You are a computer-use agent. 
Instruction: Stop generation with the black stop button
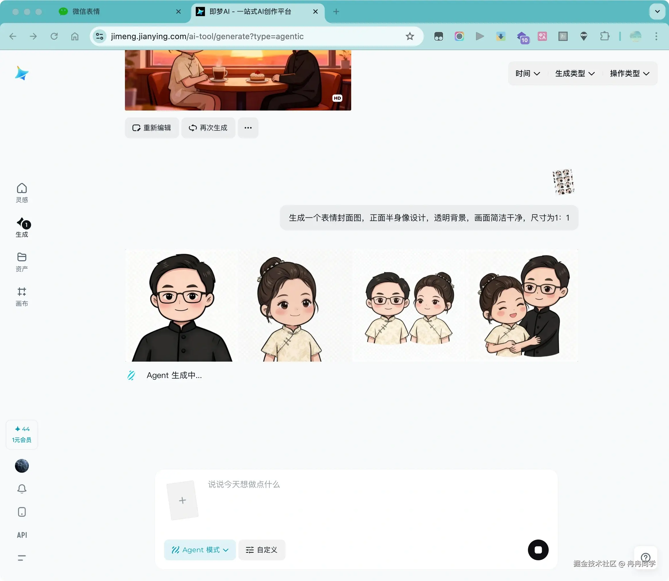tap(538, 550)
